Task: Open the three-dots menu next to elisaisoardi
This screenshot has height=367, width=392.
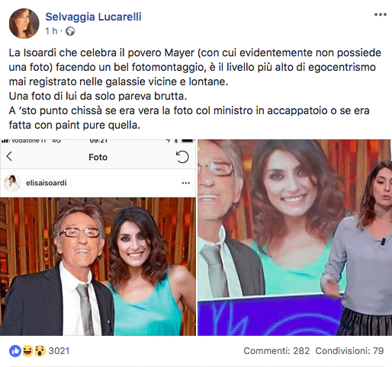Action: [x=186, y=183]
